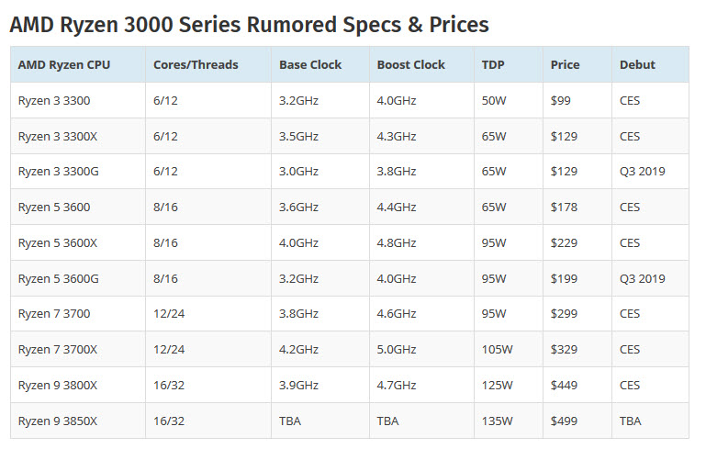This screenshot has height=449, width=706.
Task: Click the Ryzen 5 3600G cell
Action: (59, 278)
